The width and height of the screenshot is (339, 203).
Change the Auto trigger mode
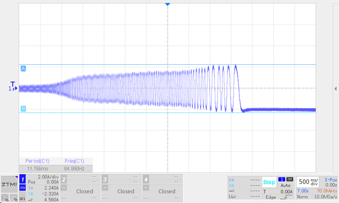tap(286, 185)
